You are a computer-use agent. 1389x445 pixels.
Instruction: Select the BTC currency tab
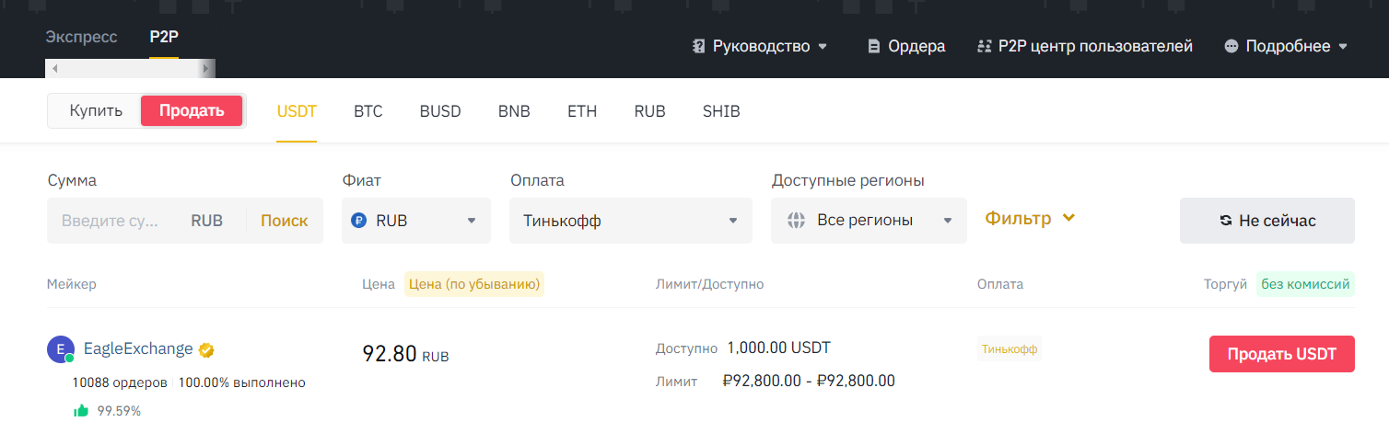[x=368, y=111]
